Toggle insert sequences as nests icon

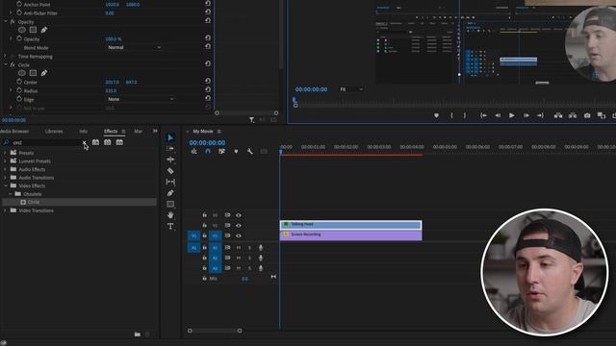194,152
